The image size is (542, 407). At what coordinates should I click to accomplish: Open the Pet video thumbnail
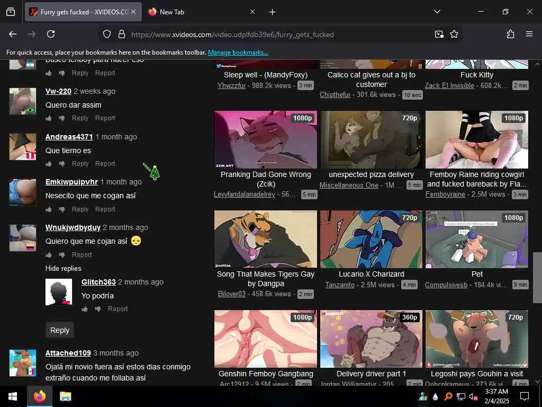pos(477,239)
